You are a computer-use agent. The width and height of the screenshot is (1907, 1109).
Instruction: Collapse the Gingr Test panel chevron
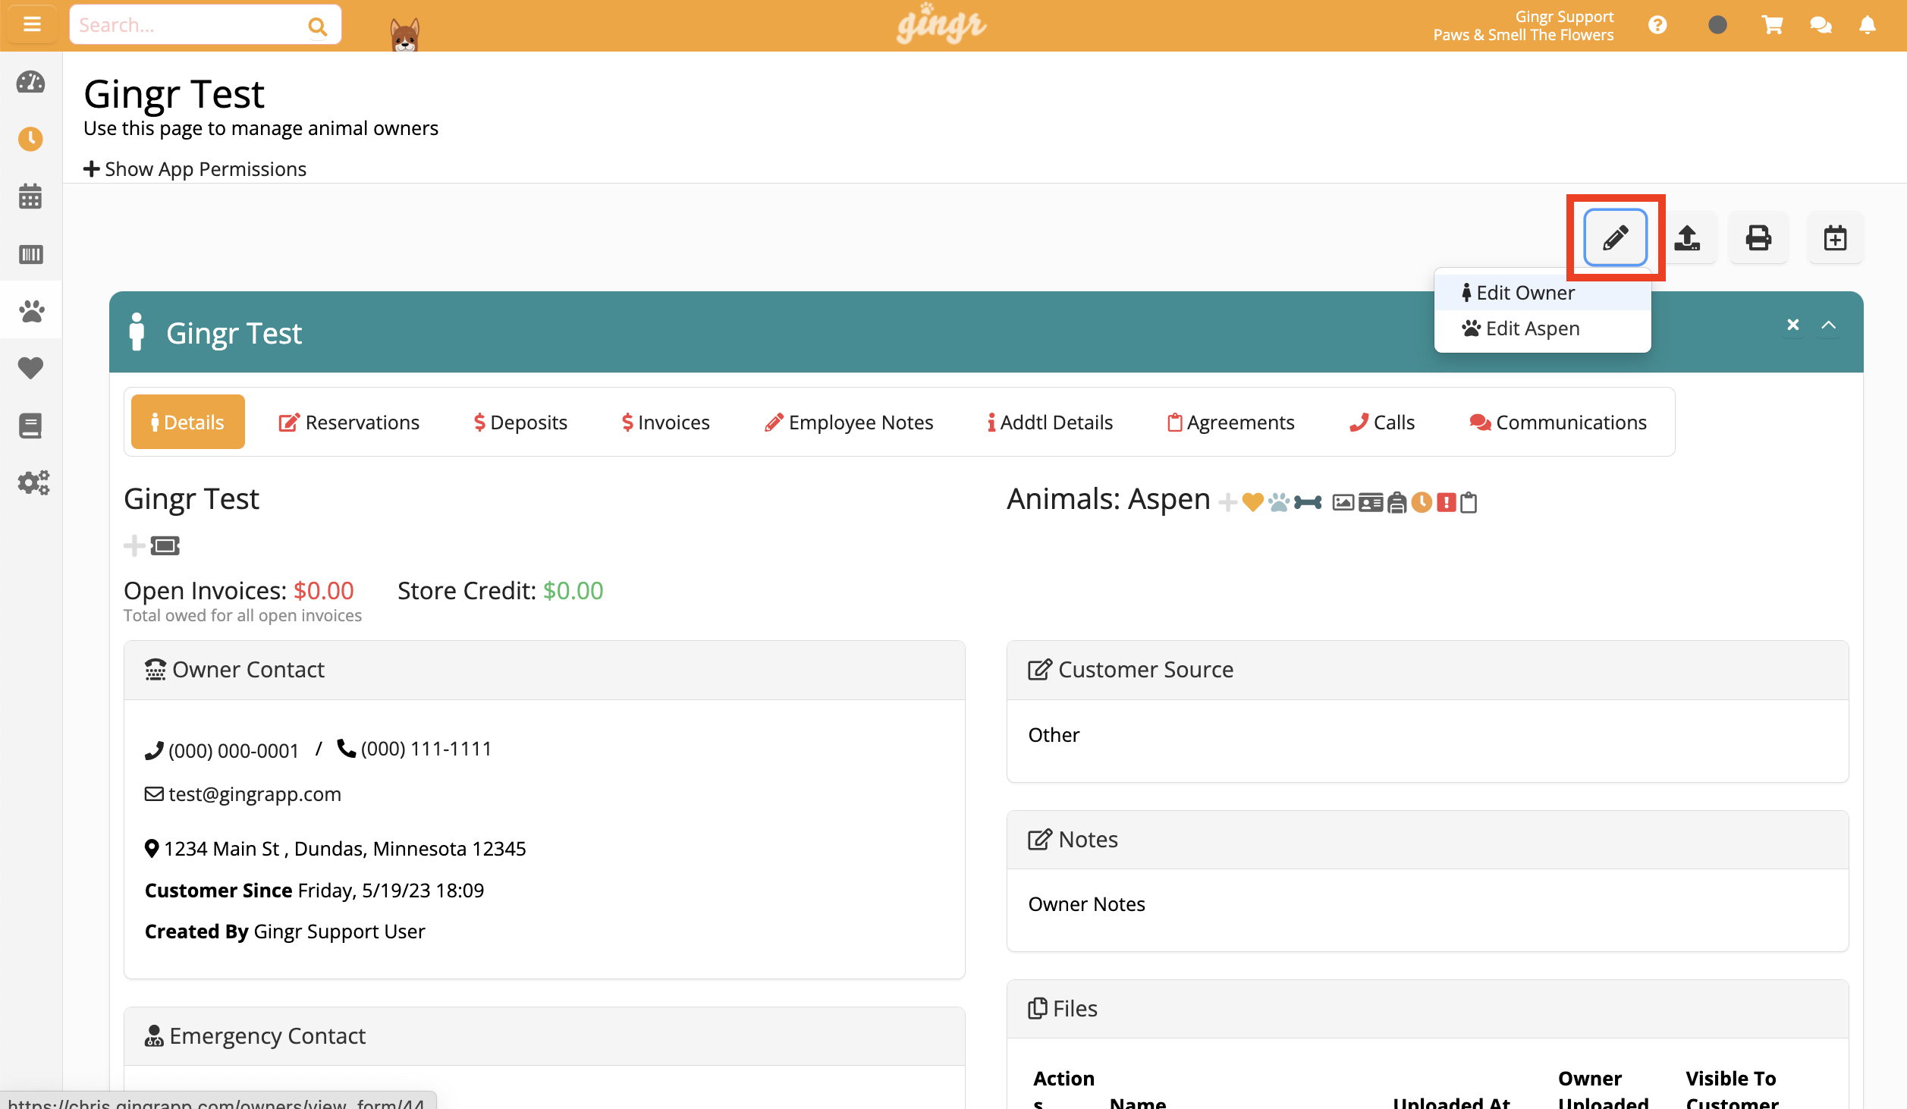[x=1829, y=325]
